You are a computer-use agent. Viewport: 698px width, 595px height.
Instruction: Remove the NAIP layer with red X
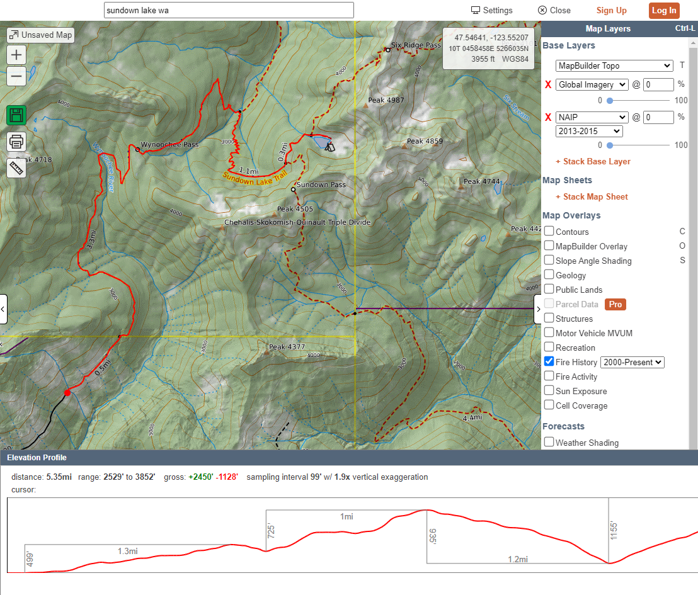(x=548, y=117)
